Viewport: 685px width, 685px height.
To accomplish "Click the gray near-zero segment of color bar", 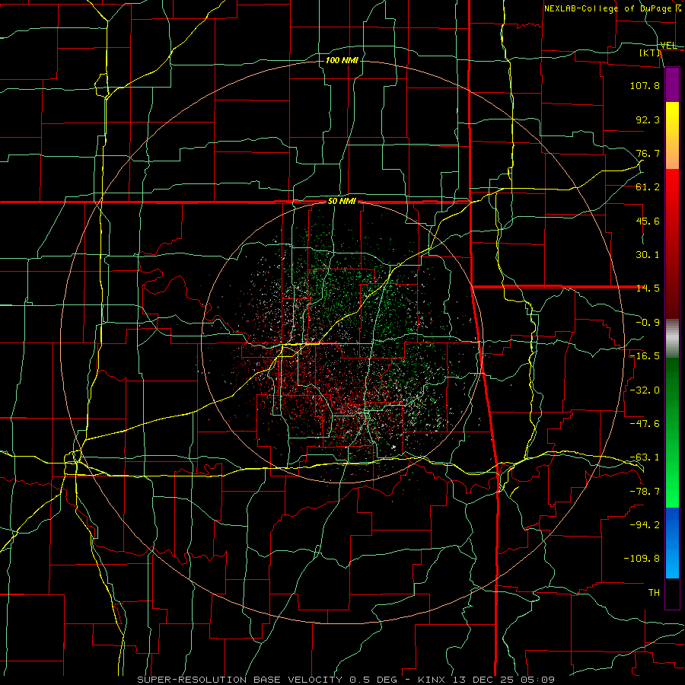I will (x=672, y=339).
